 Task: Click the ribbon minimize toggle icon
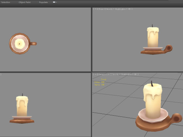click(54, 2)
